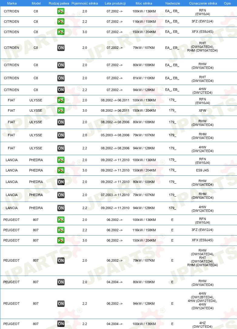The height and width of the screenshot is (329, 237).
Task: Click the Marka column header
Action: pos(12,3)
